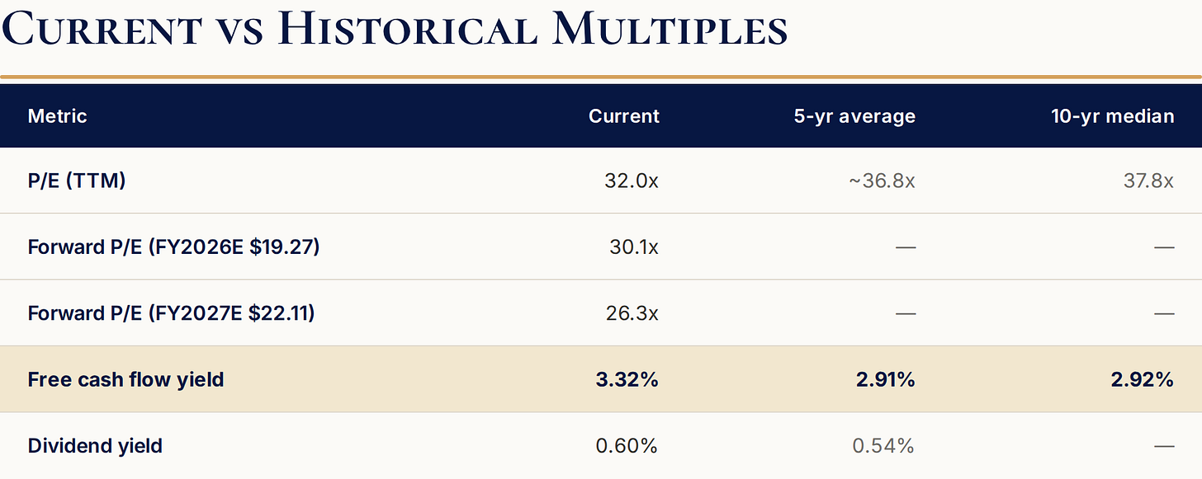The image size is (1202, 479).
Task: Click the 2.92% ten-year FCF yield
Action: click(1142, 379)
